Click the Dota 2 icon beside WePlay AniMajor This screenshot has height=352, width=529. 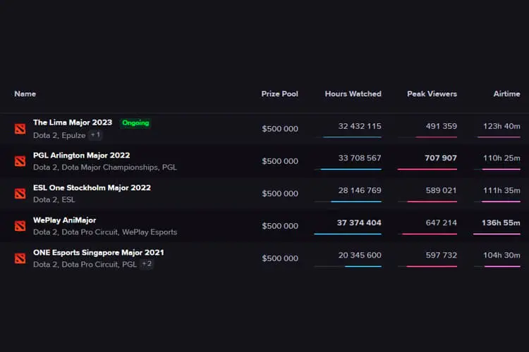[x=20, y=226]
